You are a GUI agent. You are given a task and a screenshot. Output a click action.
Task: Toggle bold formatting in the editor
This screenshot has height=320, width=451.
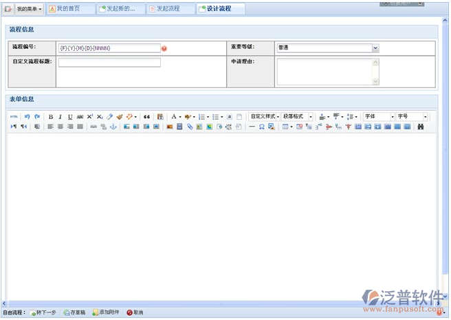tap(51, 117)
